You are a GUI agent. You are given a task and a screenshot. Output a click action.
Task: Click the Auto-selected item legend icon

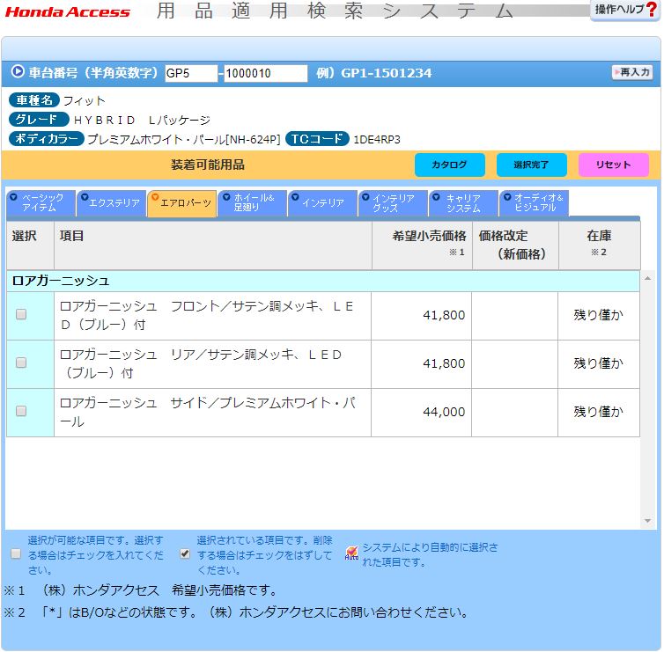point(351,553)
